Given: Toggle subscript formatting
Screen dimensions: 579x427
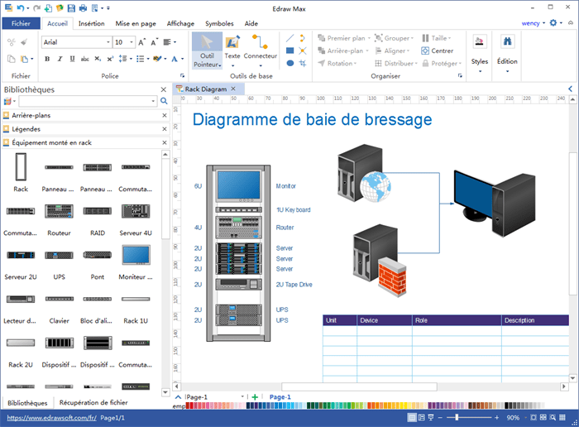Looking at the screenshot, I should [98, 59].
